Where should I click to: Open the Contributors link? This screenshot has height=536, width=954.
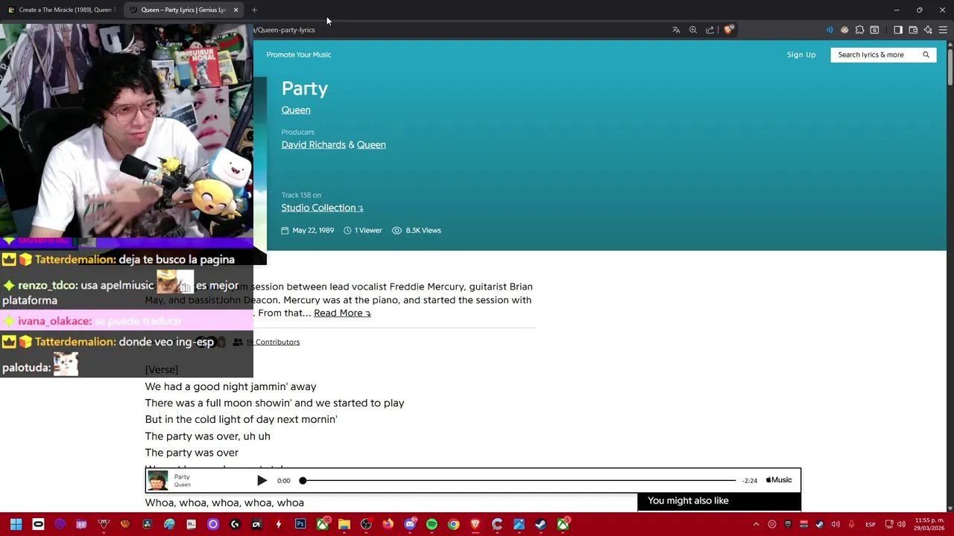[x=273, y=342]
